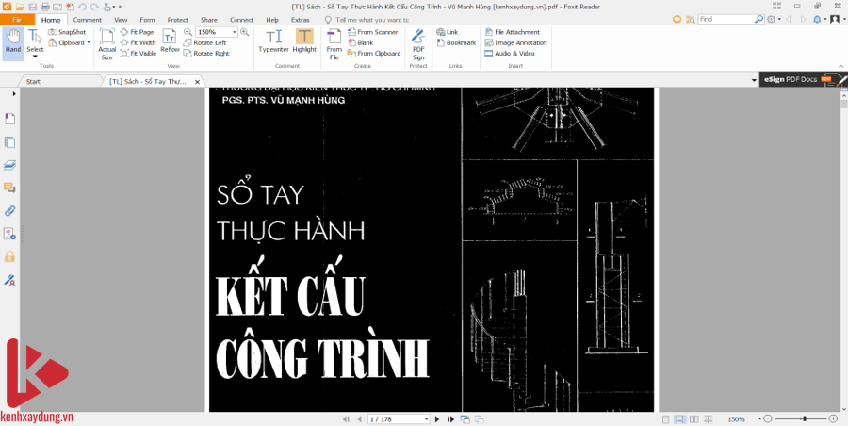The width and height of the screenshot is (848, 426).
Task: Open the Protect ribbon tab
Action: pyautogui.click(x=177, y=19)
